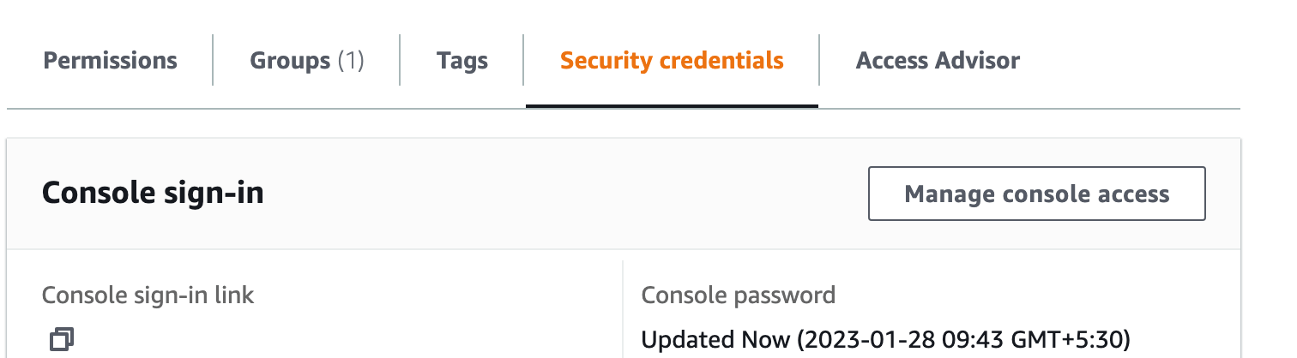This screenshot has height=358, width=1297.
Task: Click the black underline beneath Security credentials
Action: 672,105
